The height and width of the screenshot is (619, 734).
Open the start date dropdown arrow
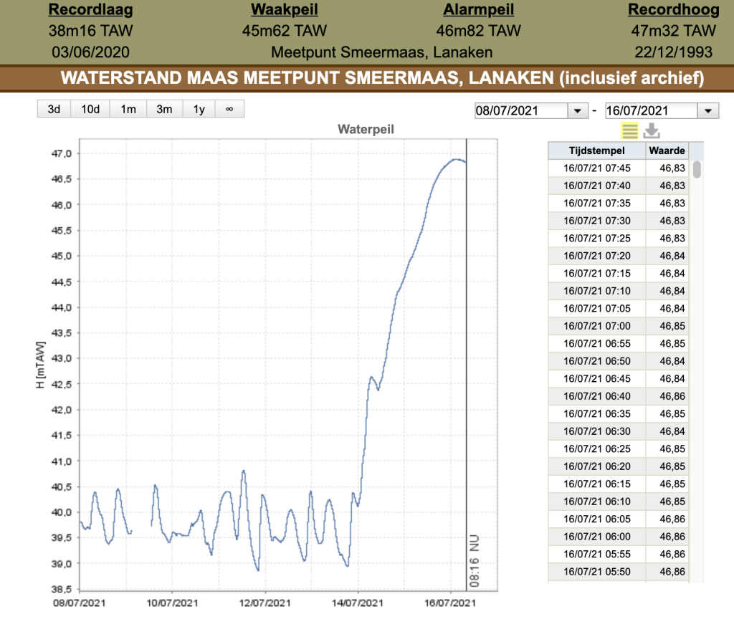(x=578, y=111)
